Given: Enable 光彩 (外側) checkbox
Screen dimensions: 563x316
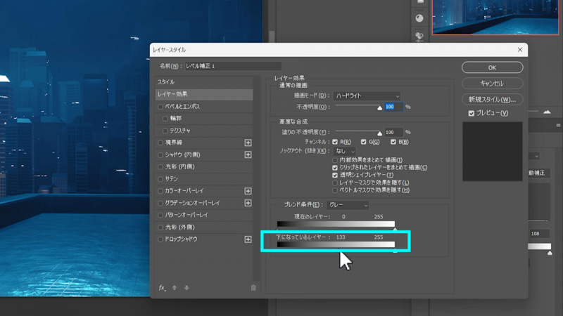Looking at the screenshot, I should coord(160,227).
